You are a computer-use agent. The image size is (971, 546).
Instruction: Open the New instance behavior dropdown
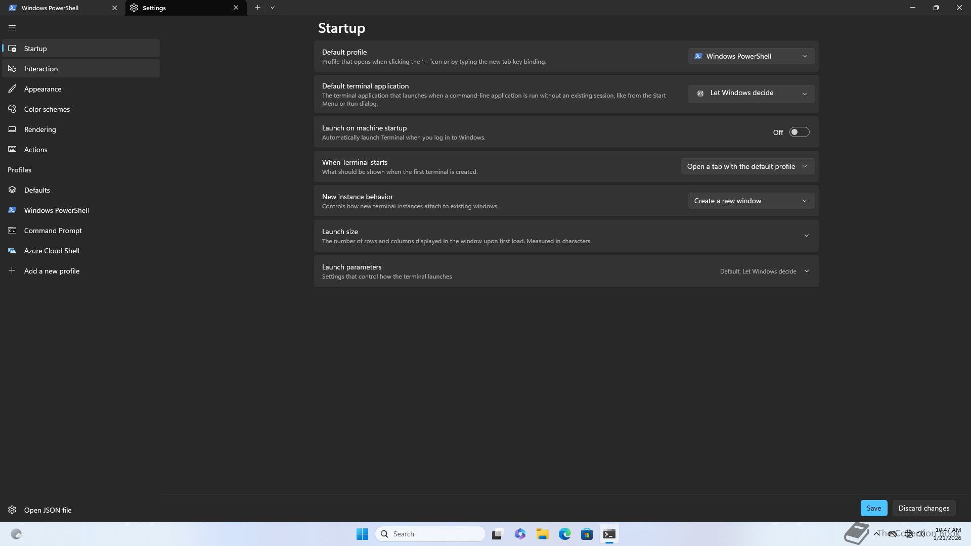[x=751, y=201]
